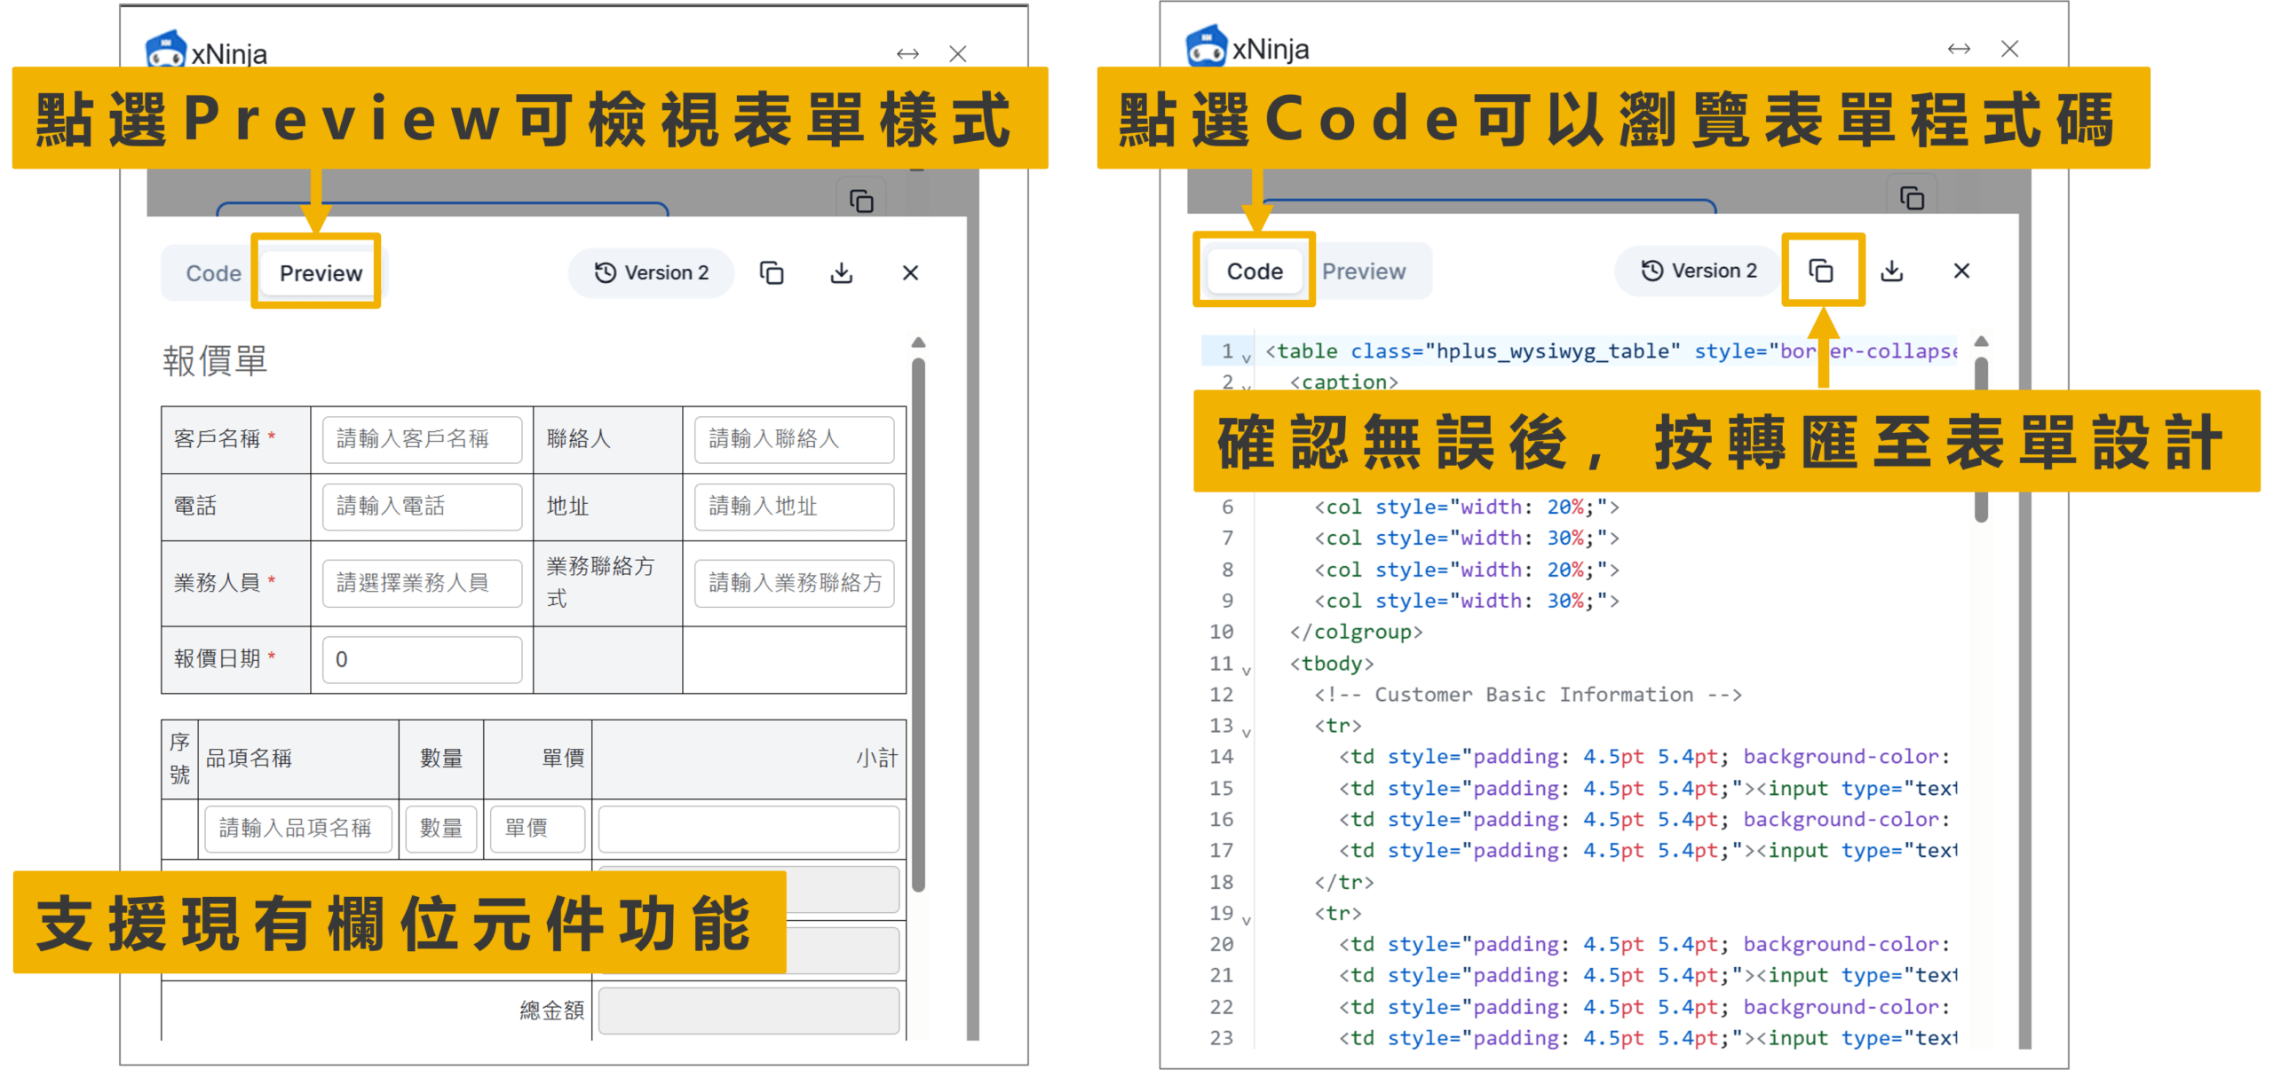Click the copy icon in left Preview toolbar

point(772,272)
